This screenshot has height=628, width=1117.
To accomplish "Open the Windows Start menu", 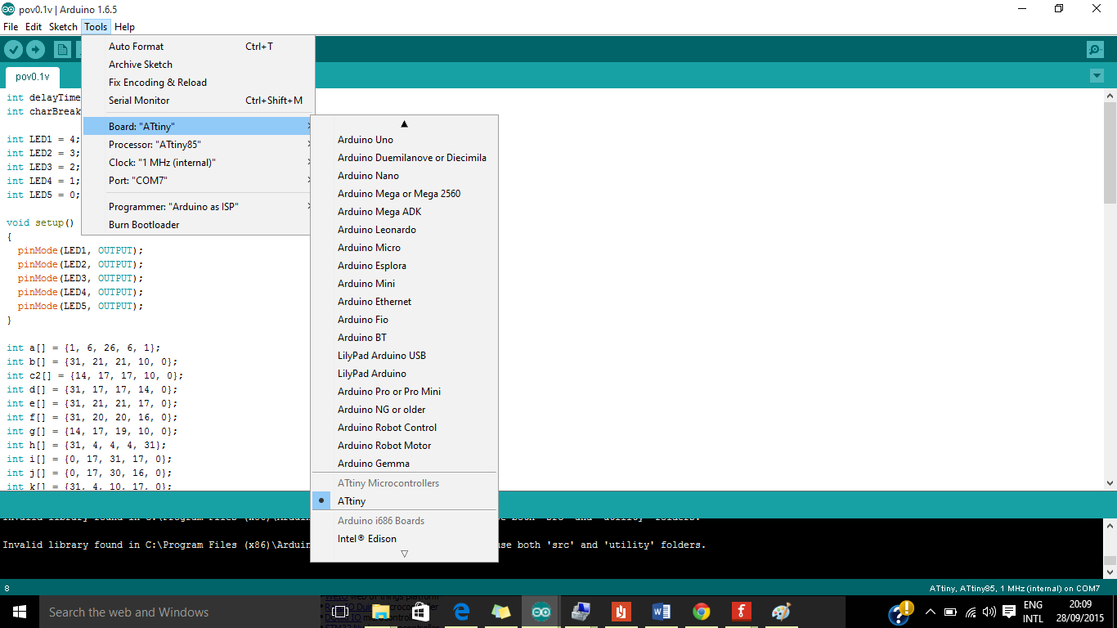I will coord(19,612).
